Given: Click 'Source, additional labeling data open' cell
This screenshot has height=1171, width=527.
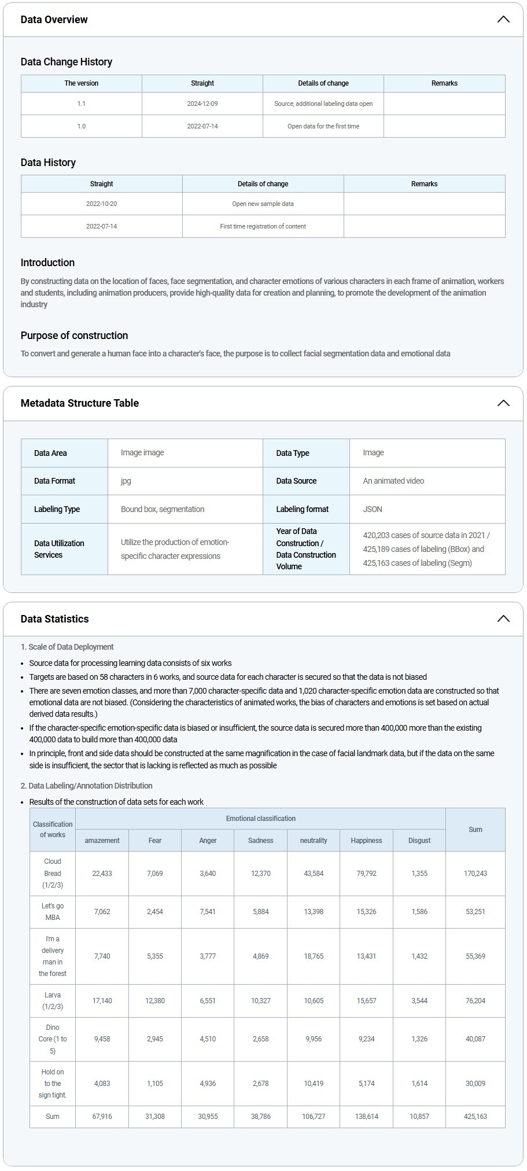Looking at the screenshot, I should coord(323,104).
